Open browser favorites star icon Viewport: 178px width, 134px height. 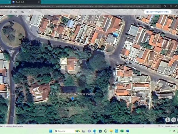[x=177, y=6]
